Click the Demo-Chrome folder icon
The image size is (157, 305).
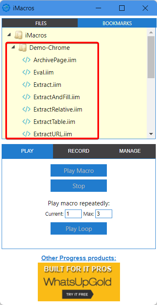click(23, 48)
